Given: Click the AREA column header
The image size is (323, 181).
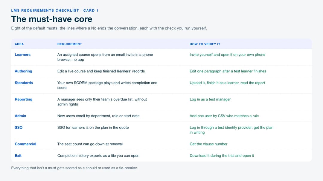Looking at the screenshot, I should 19,44.
